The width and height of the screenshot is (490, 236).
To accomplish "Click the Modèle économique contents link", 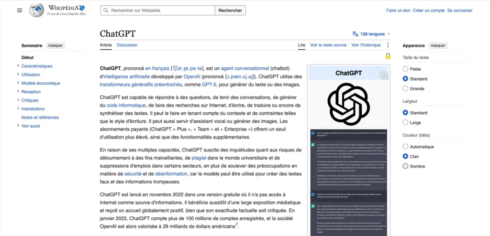I will (41, 83).
